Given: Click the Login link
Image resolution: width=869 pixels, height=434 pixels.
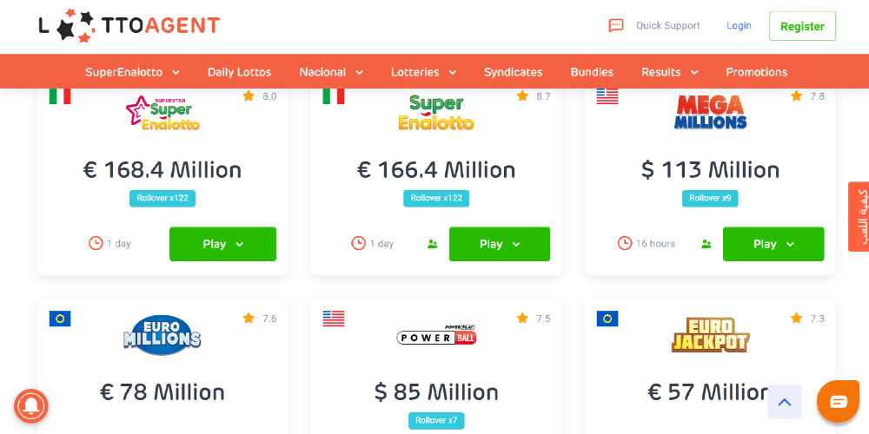Looking at the screenshot, I should [739, 26].
